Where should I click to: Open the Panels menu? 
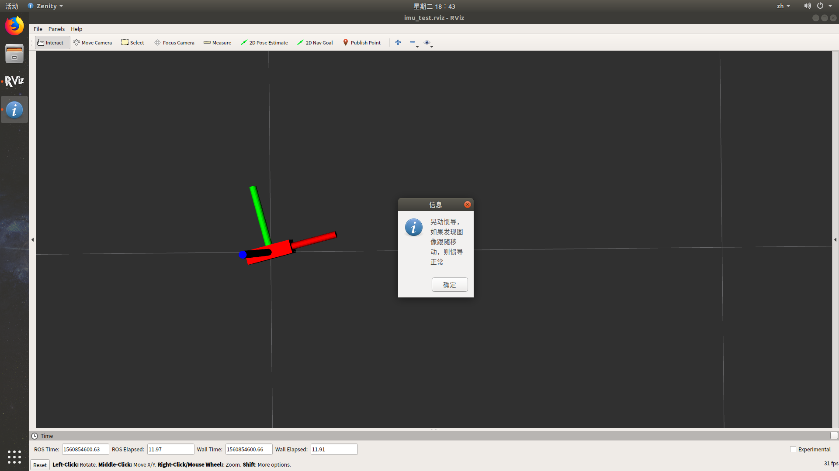tap(56, 29)
